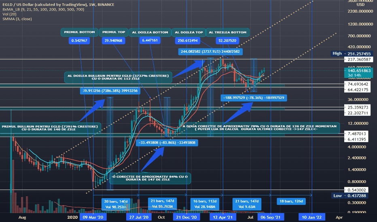Click the 06 Sep '21 date marker
The image size is (377, 222).
point(271,217)
